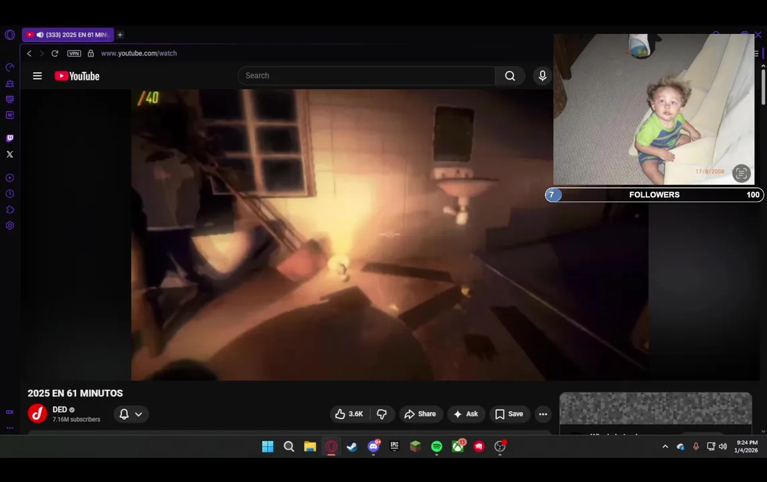The width and height of the screenshot is (767, 482).
Task: Go back to previous page
Action: click(x=29, y=54)
